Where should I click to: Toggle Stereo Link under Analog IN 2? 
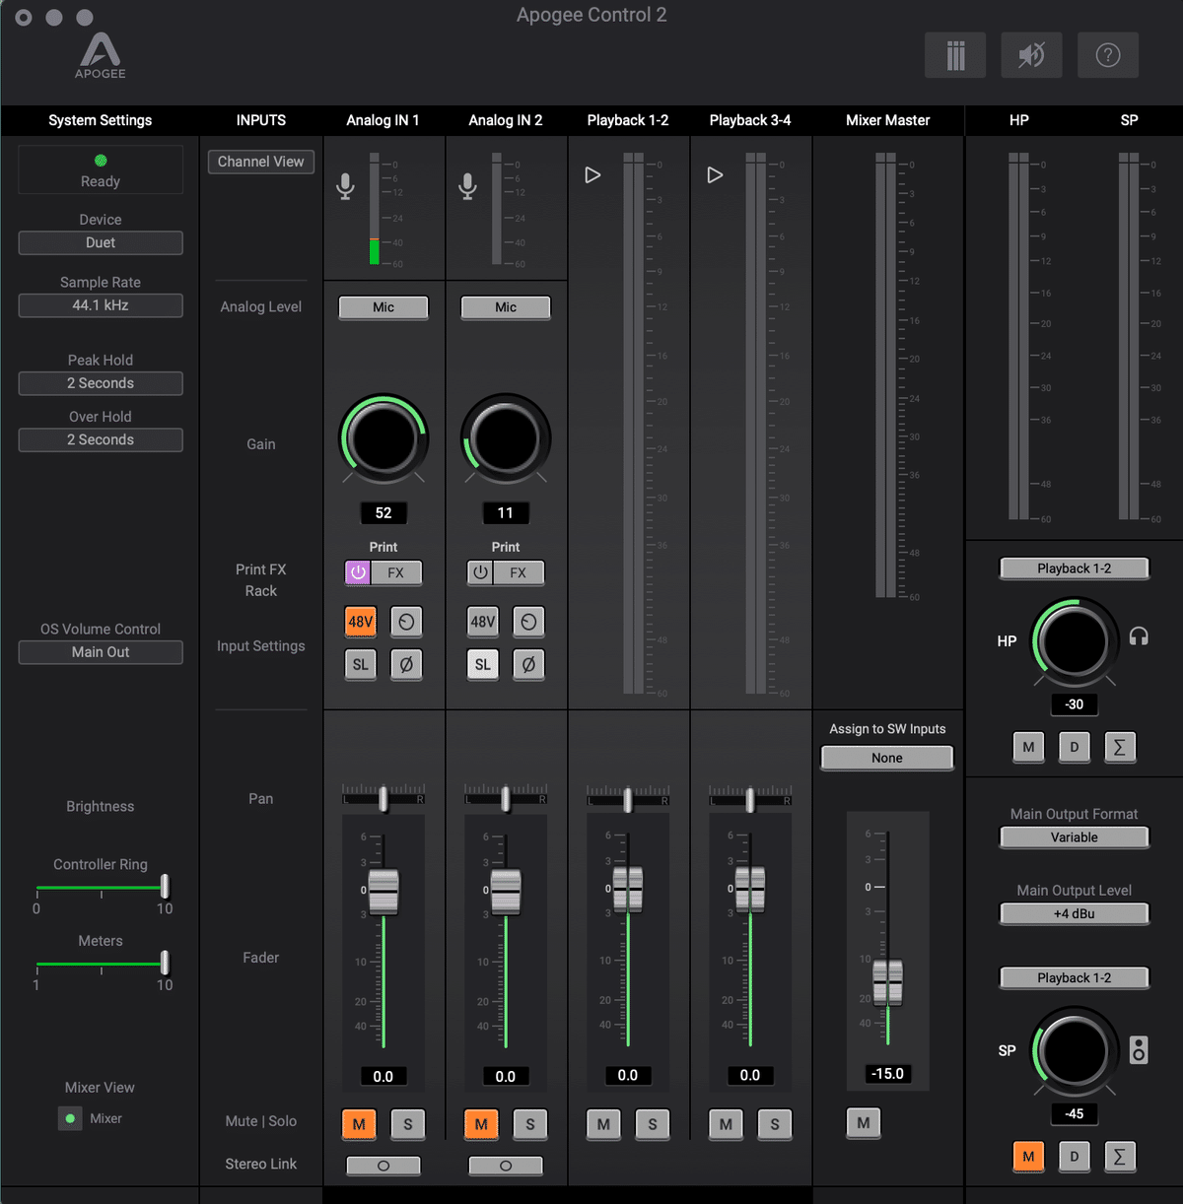click(x=506, y=1166)
